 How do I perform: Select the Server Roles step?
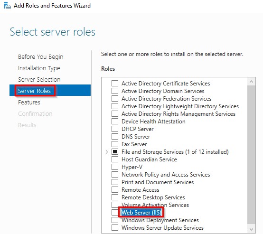click(x=50, y=90)
